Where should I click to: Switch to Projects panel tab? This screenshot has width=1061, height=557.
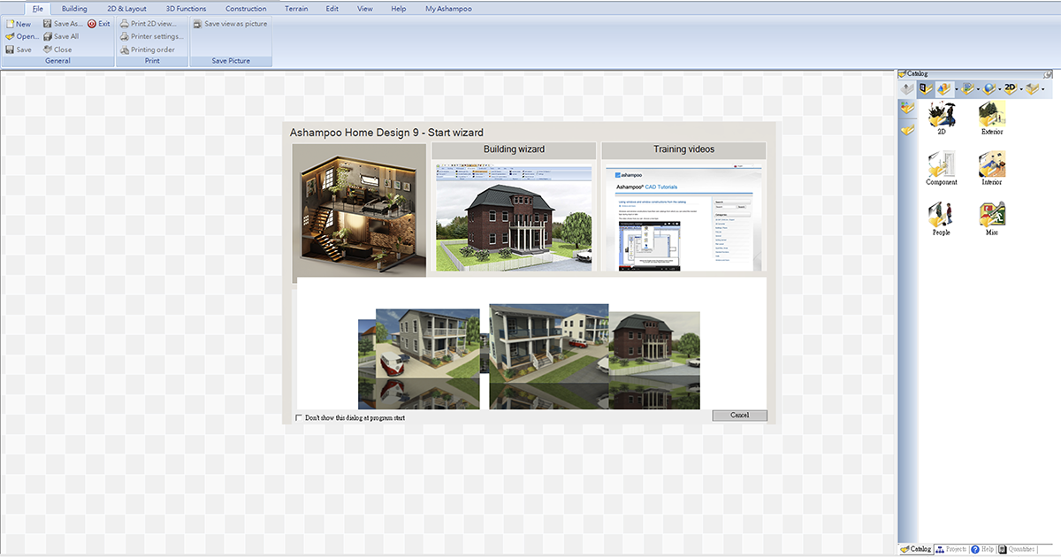pos(951,549)
